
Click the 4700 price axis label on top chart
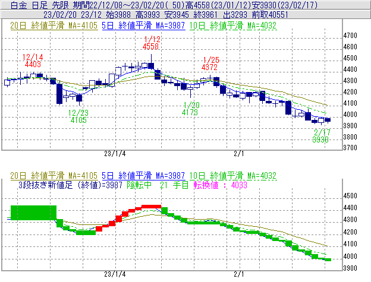click(x=350, y=36)
